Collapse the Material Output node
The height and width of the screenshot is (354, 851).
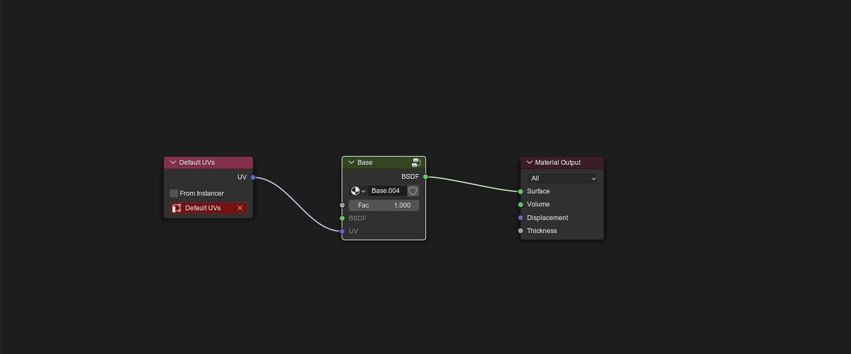pos(529,163)
